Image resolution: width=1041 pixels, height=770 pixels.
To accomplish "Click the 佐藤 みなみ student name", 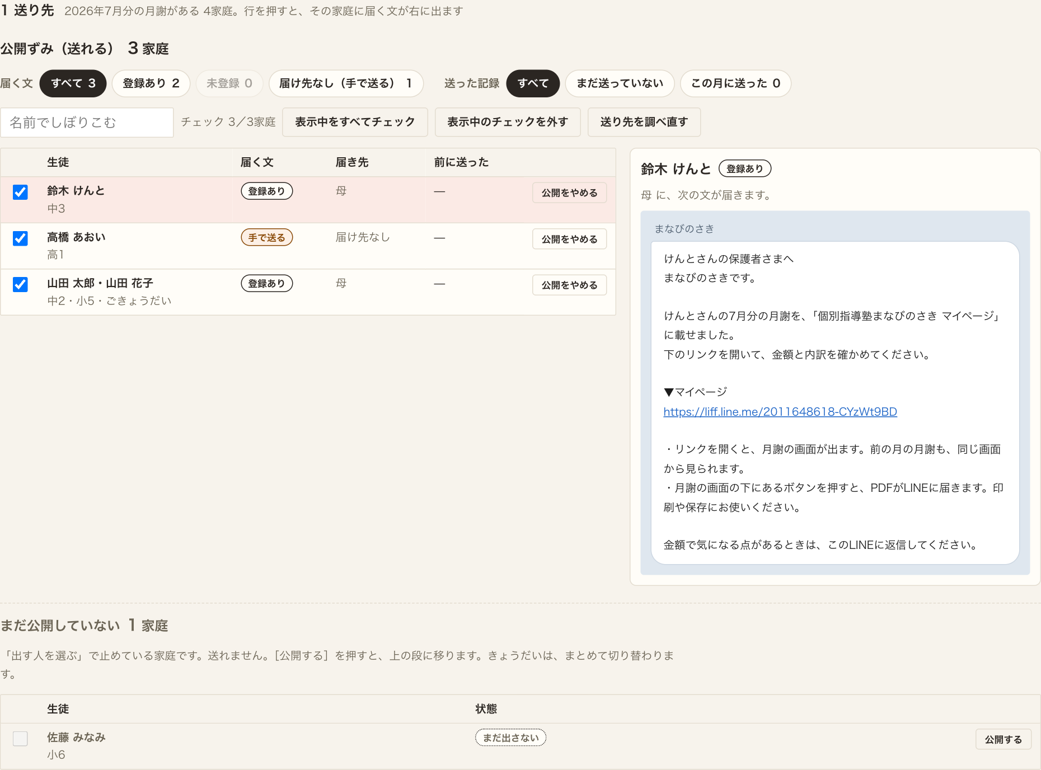I will pyautogui.click(x=76, y=738).
